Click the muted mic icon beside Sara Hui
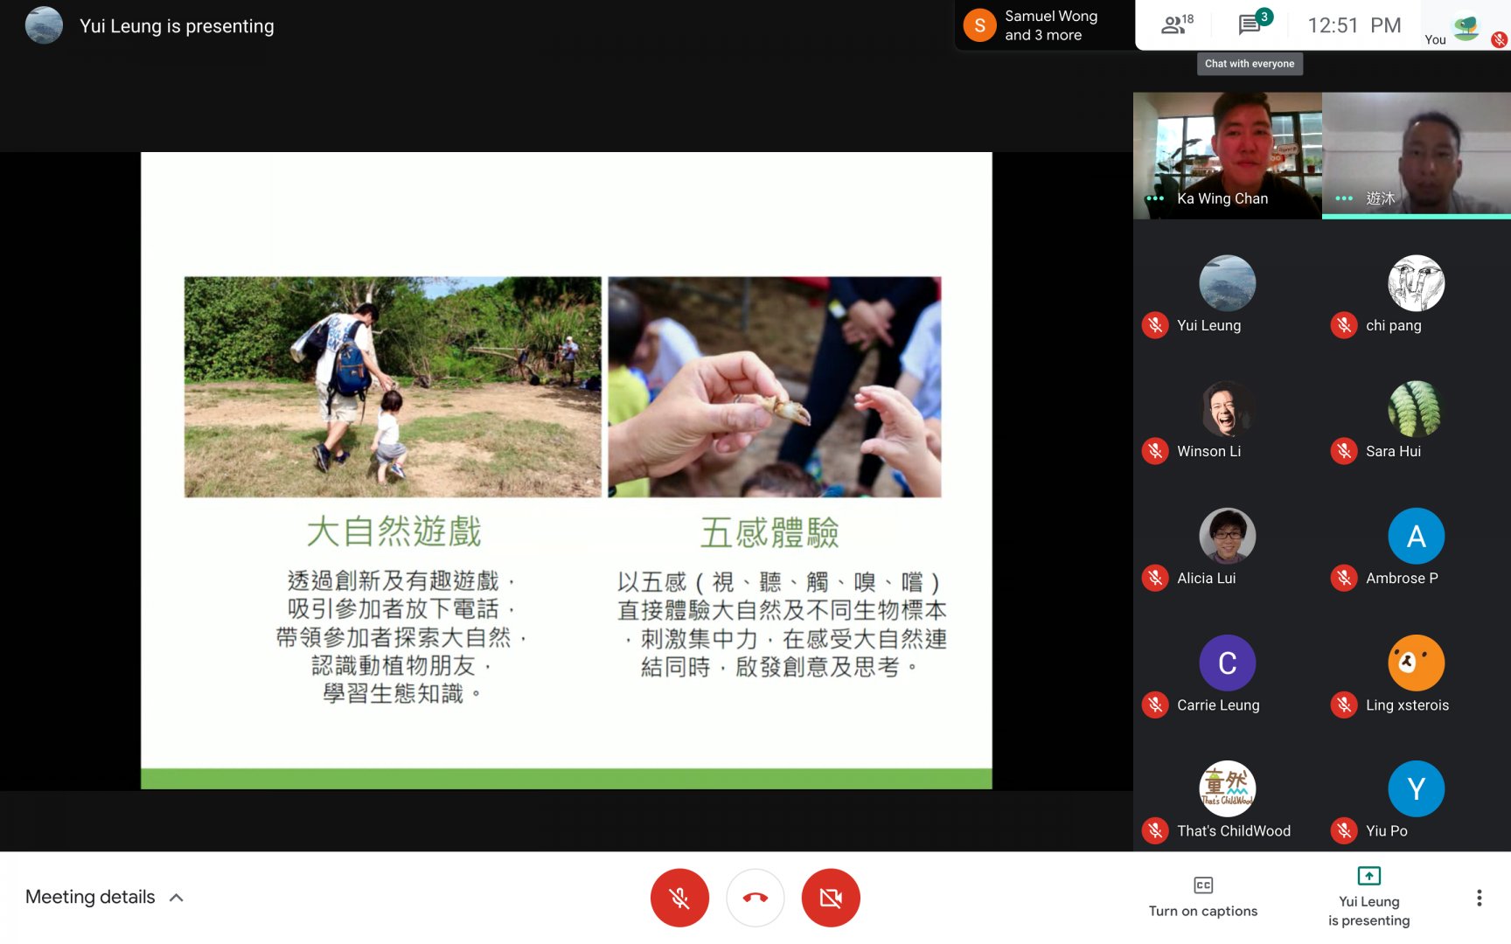This screenshot has height=944, width=1511. [x=1344, y=451]
